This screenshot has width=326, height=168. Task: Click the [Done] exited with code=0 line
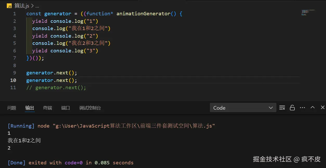[x=71, y=163]
